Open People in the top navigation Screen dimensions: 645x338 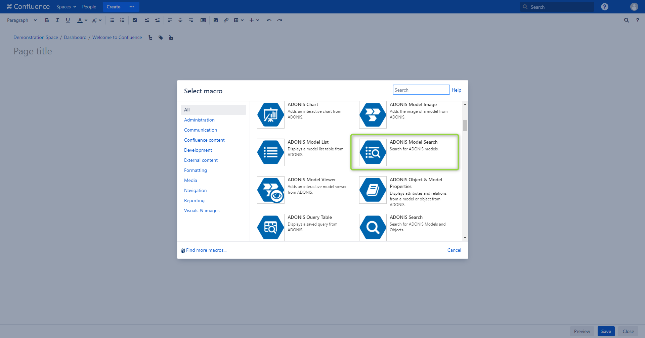pyautogui.click(x=89, y=7)
